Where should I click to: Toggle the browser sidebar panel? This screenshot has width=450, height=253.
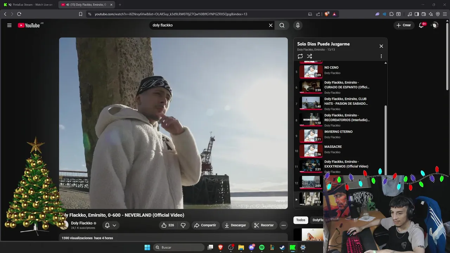pos(417,14)
